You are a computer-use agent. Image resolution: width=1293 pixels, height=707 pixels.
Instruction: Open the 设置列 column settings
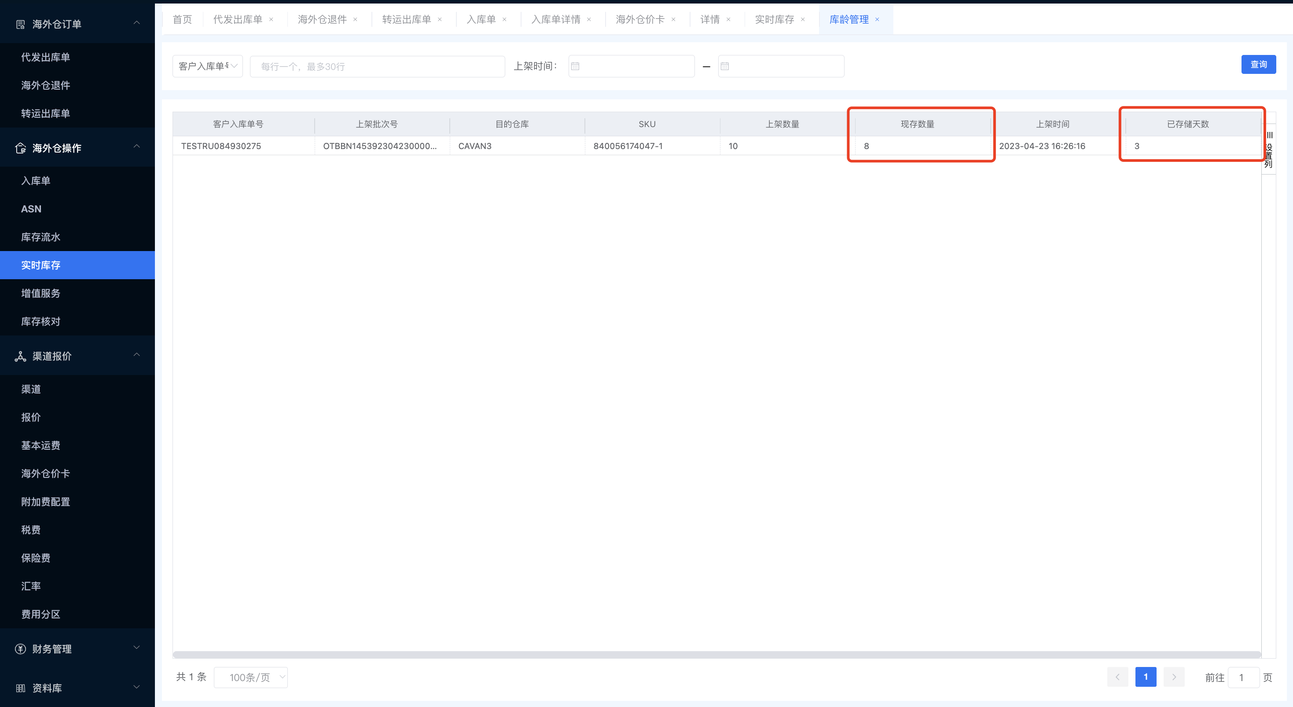1269,149
